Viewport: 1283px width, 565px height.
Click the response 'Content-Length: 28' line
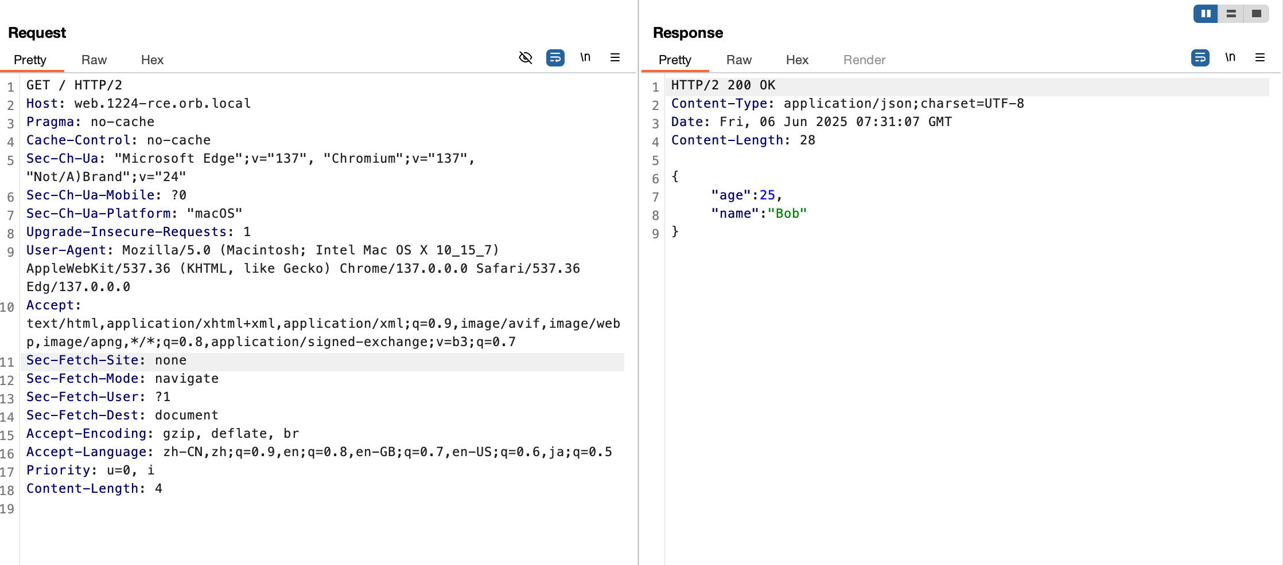[743, 140]
